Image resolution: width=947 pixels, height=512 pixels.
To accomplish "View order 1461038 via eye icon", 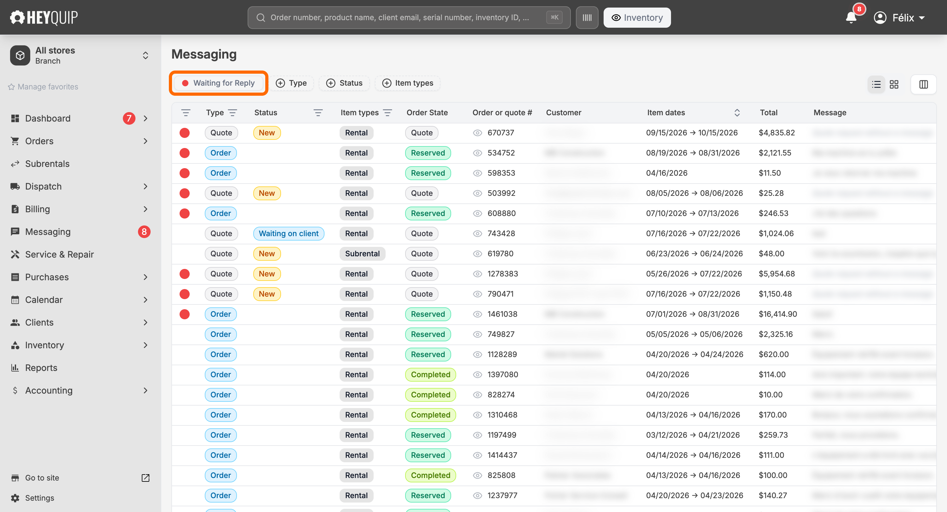I will coord(477,314).
